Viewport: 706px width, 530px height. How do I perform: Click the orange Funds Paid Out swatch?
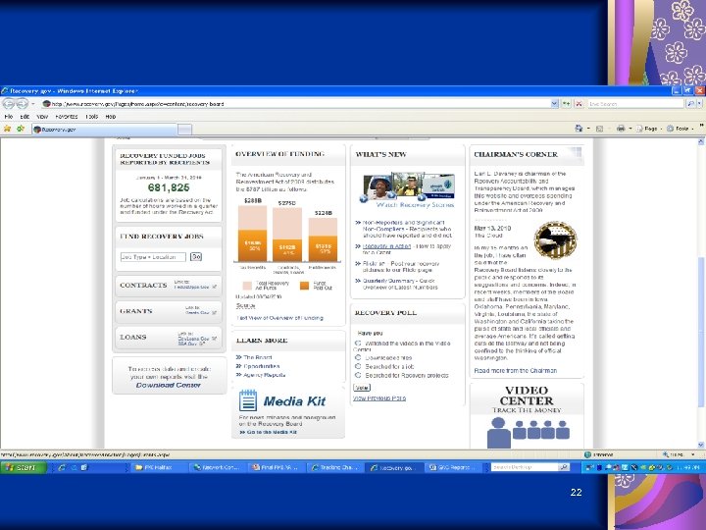coord(304,286)
